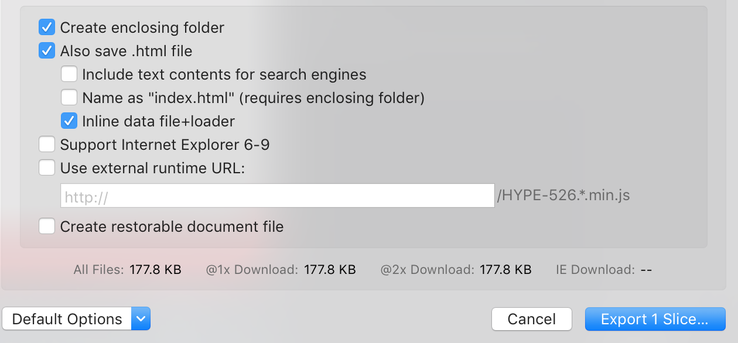Click the http:// runtime URL text field
The image size is (738, 343).
[277, 196]
